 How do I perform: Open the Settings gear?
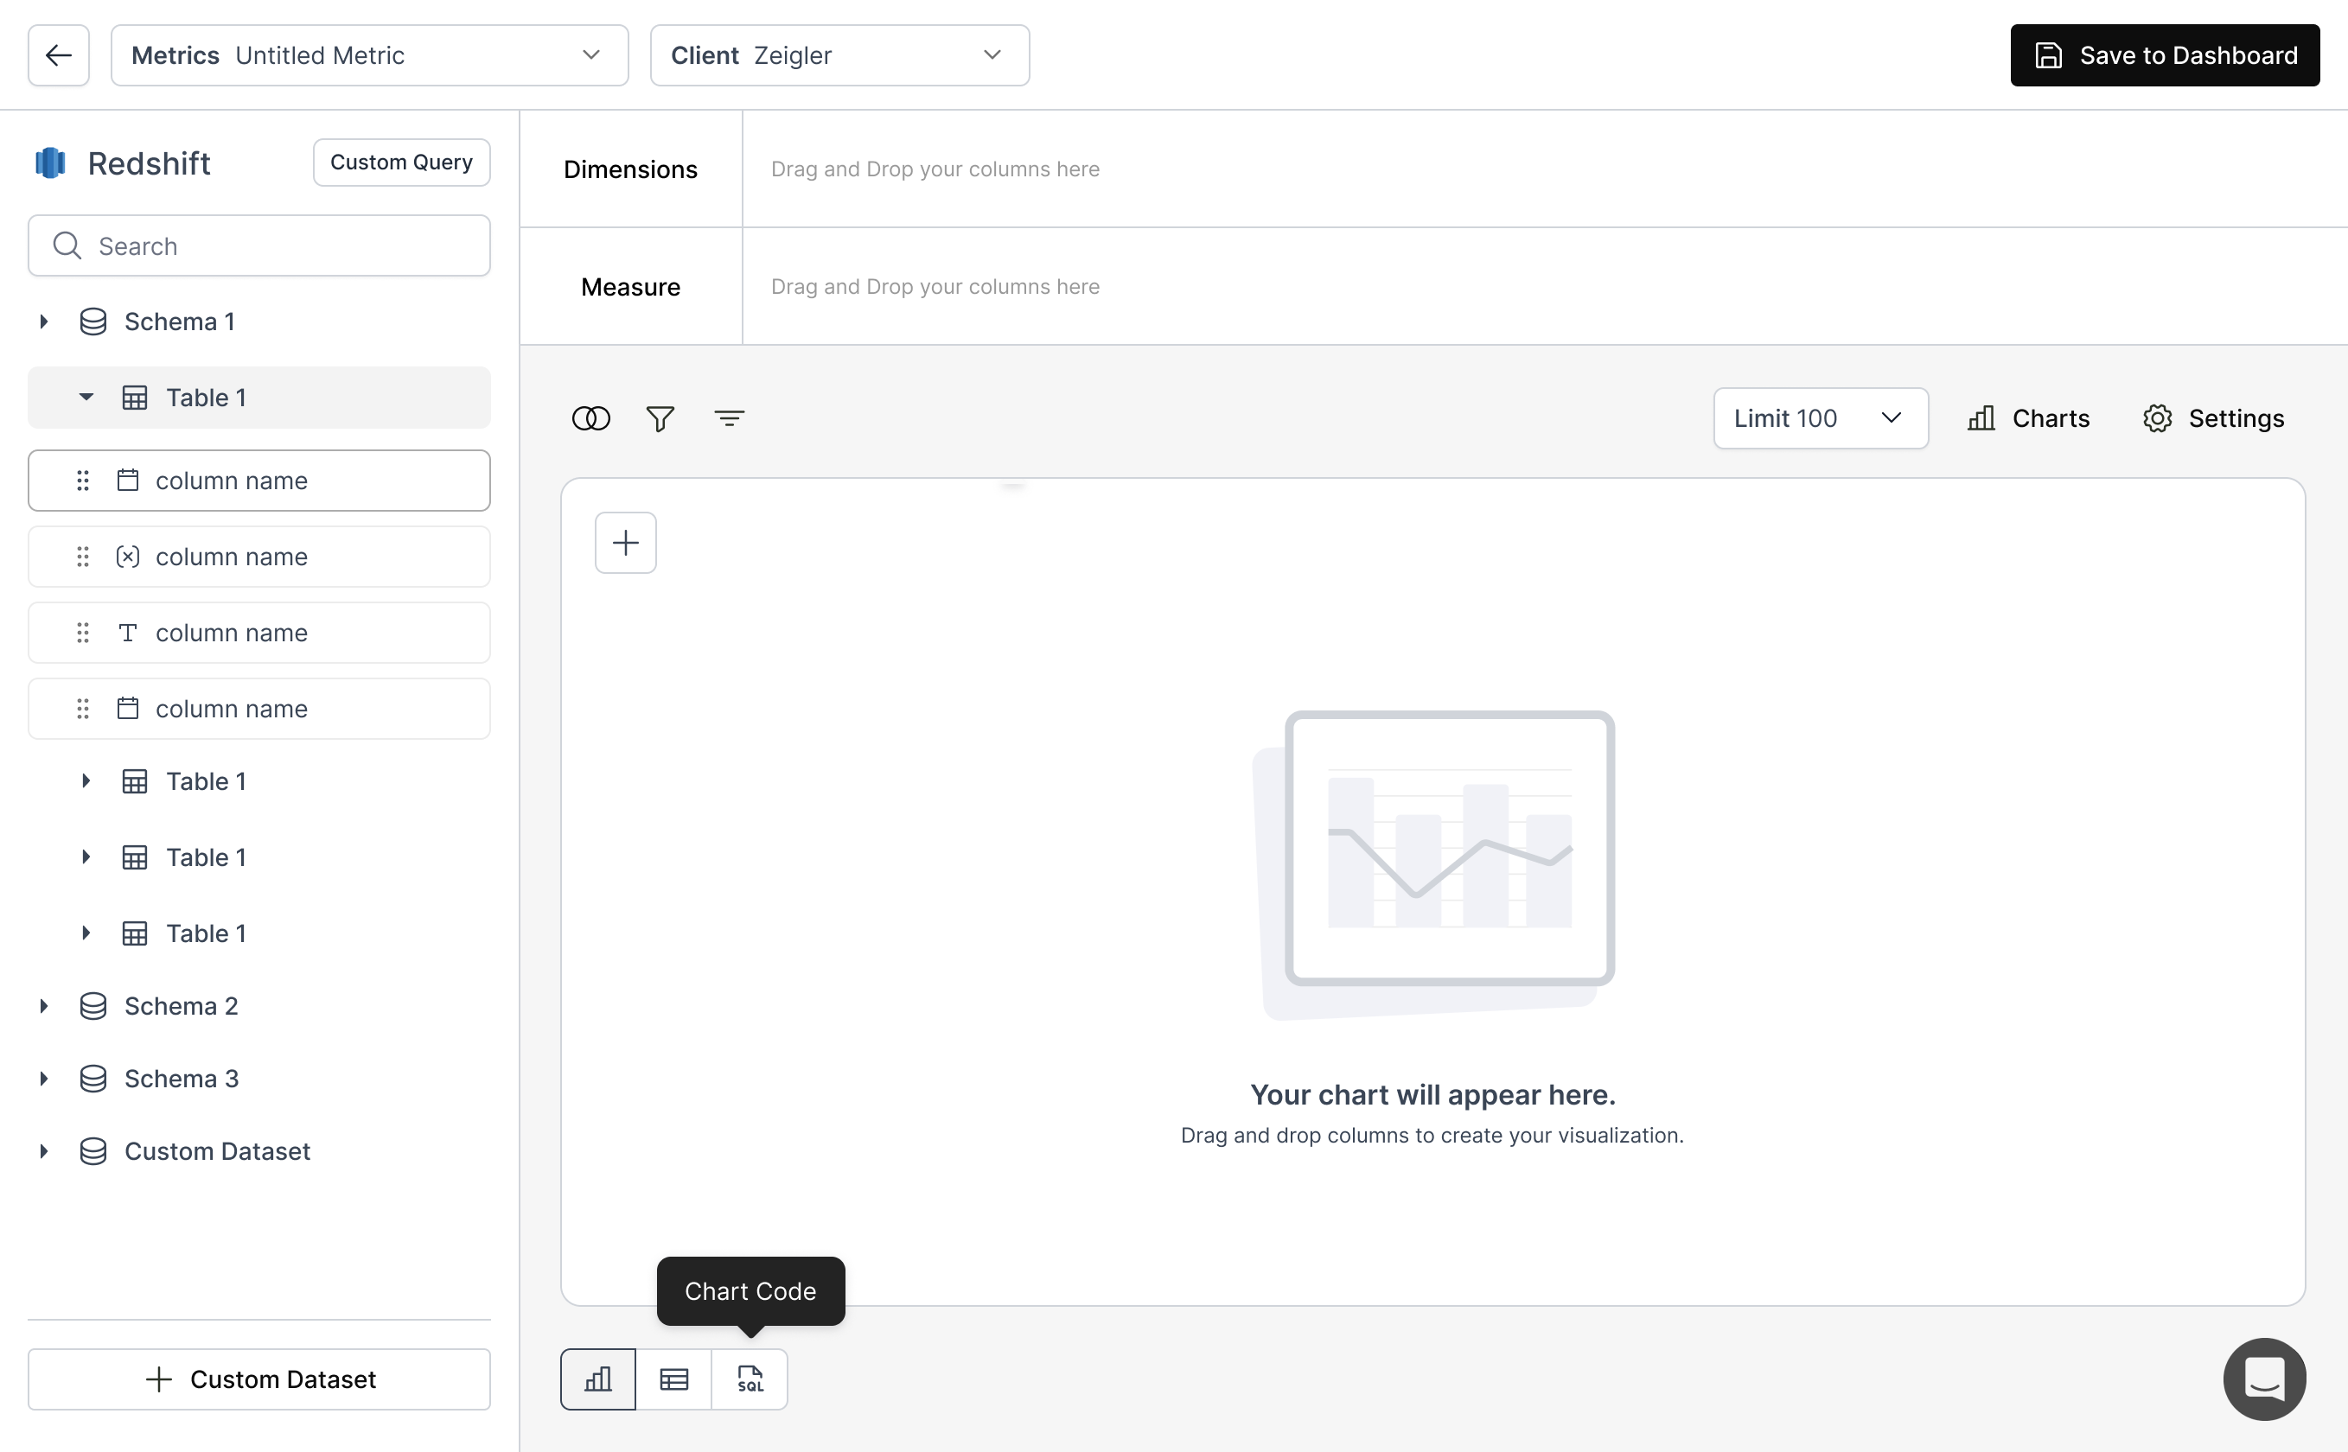[2213, 418]
